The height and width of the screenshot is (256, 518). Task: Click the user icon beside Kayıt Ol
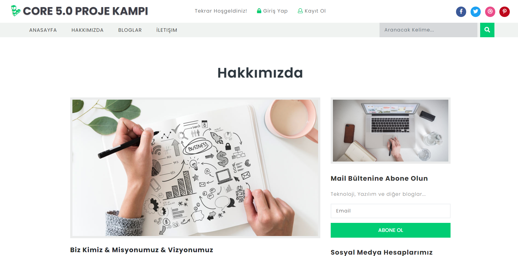click(x=300, y=11)
